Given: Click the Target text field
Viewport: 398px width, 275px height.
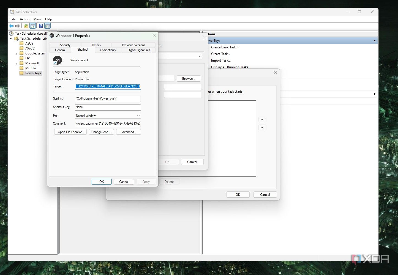Looking at the screenshot, I should pos(108,86).
